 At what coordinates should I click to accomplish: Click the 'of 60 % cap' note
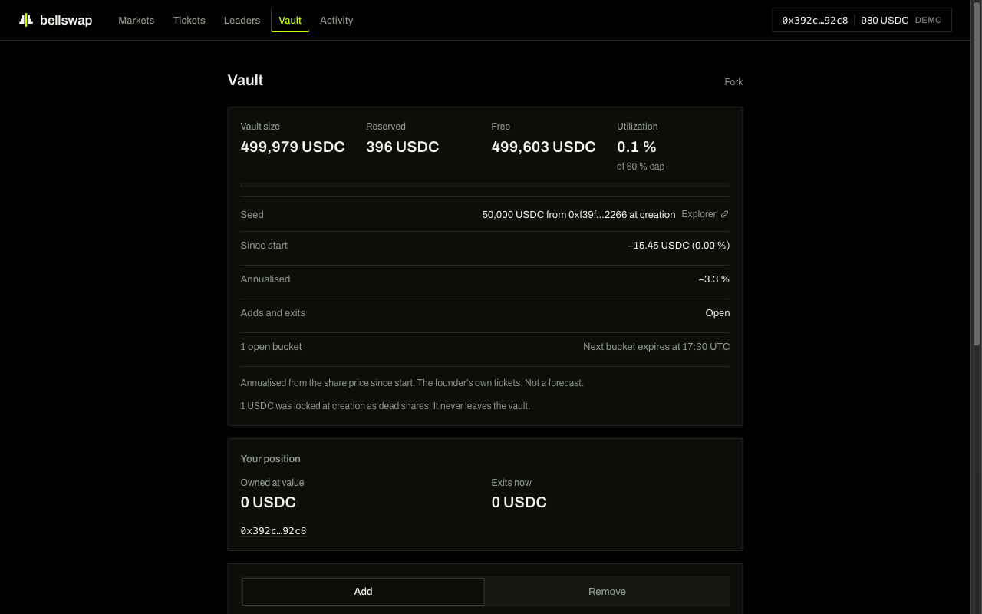tap(641, 167)
